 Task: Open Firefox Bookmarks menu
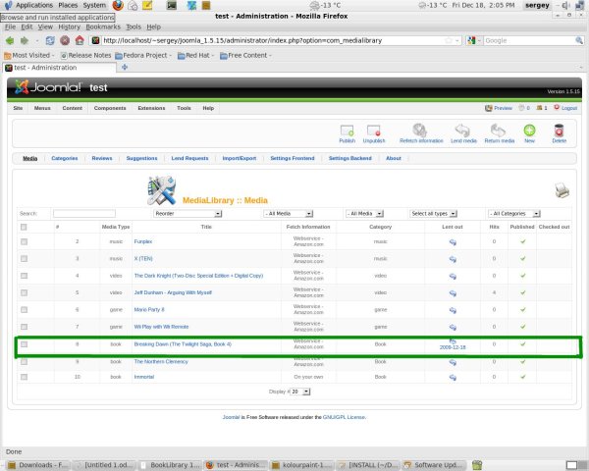(x=103, y=26)
